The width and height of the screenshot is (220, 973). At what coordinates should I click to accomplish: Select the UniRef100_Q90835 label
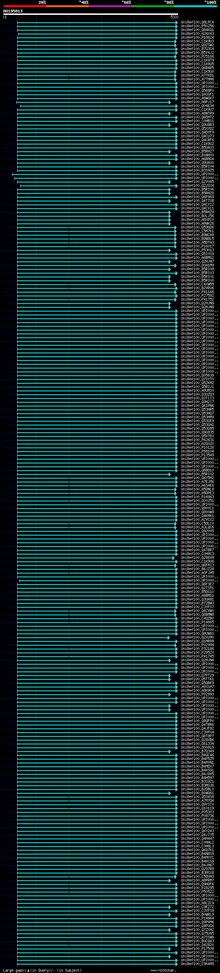pyautogui.click(x=197, y=432)
